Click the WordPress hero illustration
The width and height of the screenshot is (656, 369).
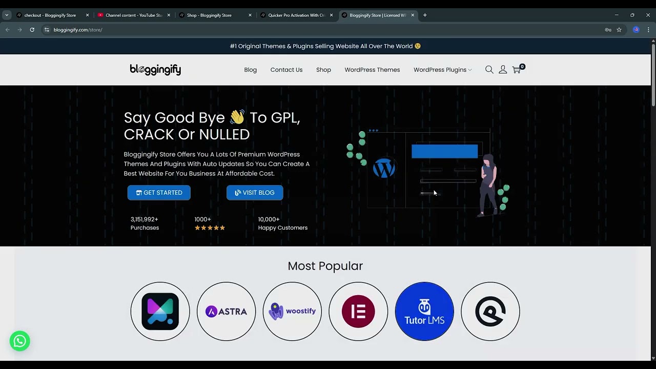(x=428, y=172)
